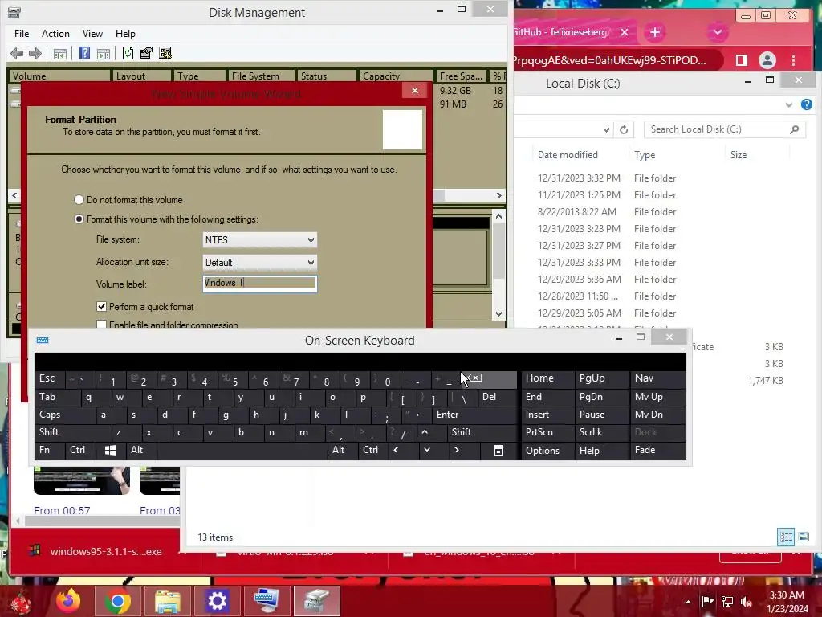The width and height of the screenshot is (822, 617).
Task: Click the Disk Management taskbar icon
Action: pos(316,601)
